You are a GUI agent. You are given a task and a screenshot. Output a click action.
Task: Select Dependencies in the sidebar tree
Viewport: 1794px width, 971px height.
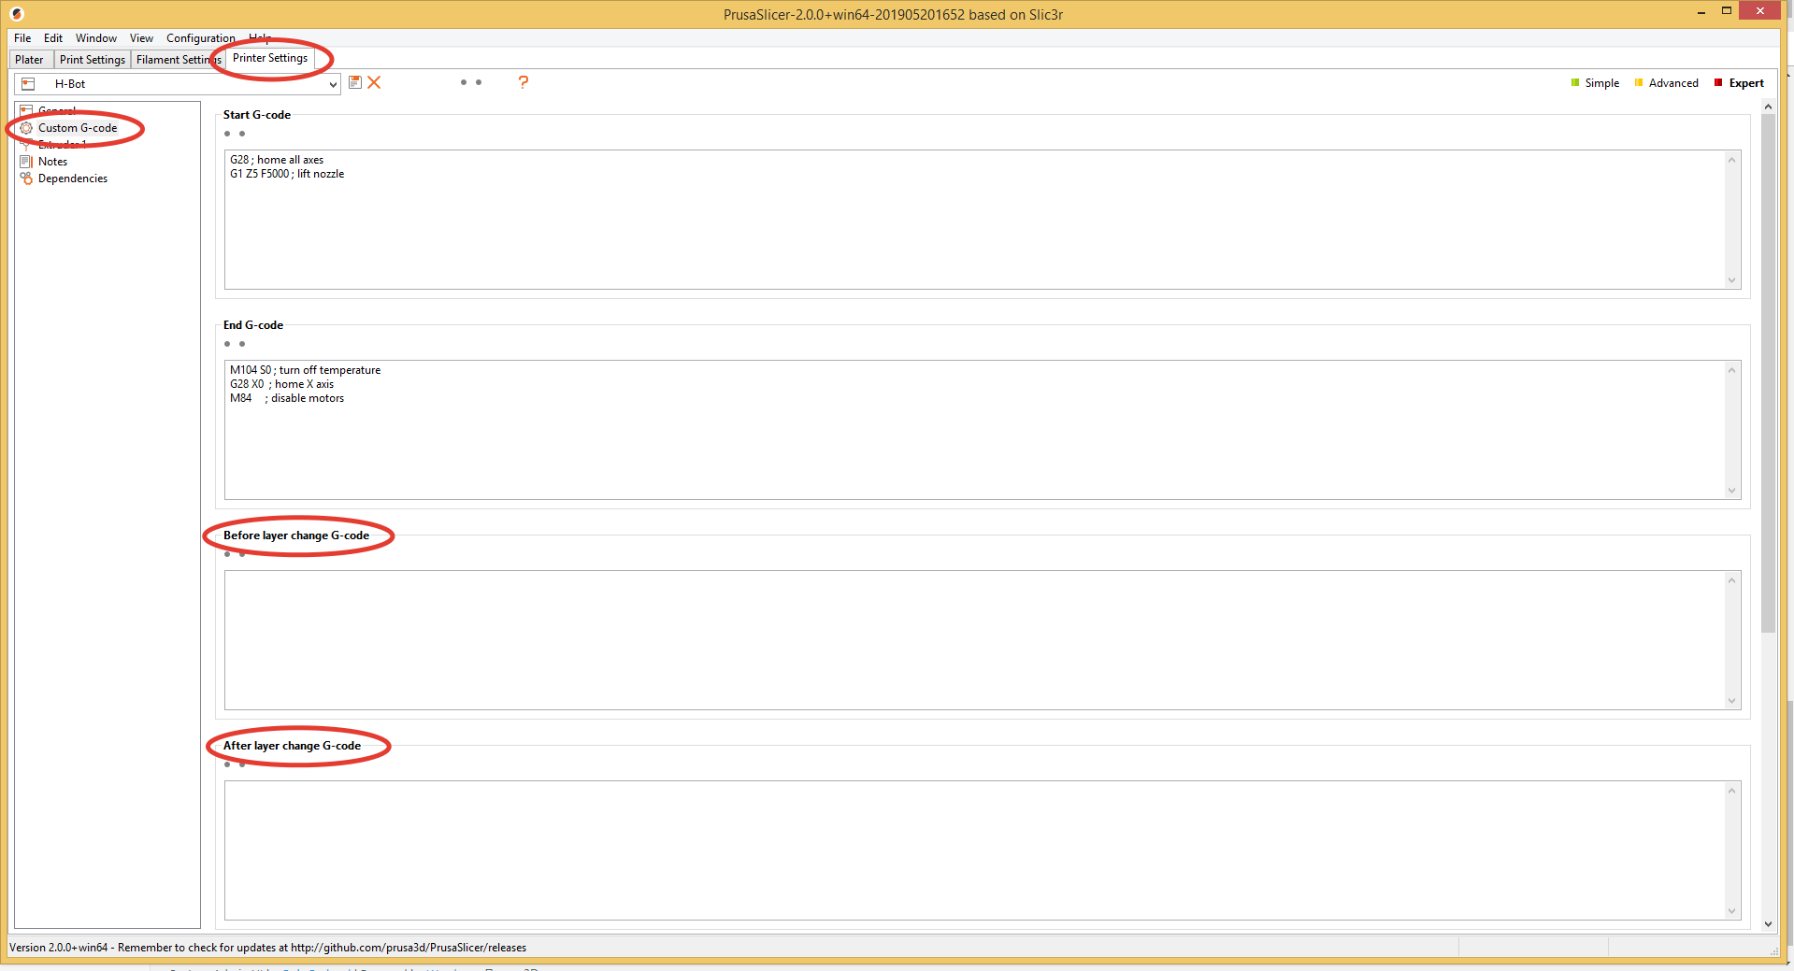73,178
